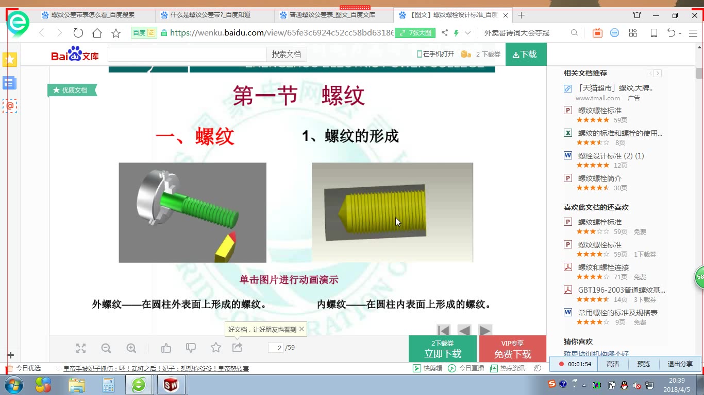The width and height of the screenshot is (704, 395).
Task: Zoom out the document view
Action: [106, 348]
